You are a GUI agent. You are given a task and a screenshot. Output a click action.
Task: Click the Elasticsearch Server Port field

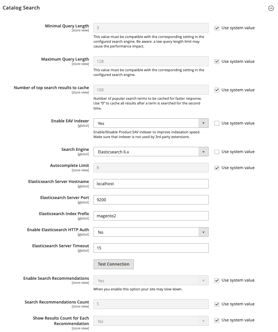click(151, 200)
